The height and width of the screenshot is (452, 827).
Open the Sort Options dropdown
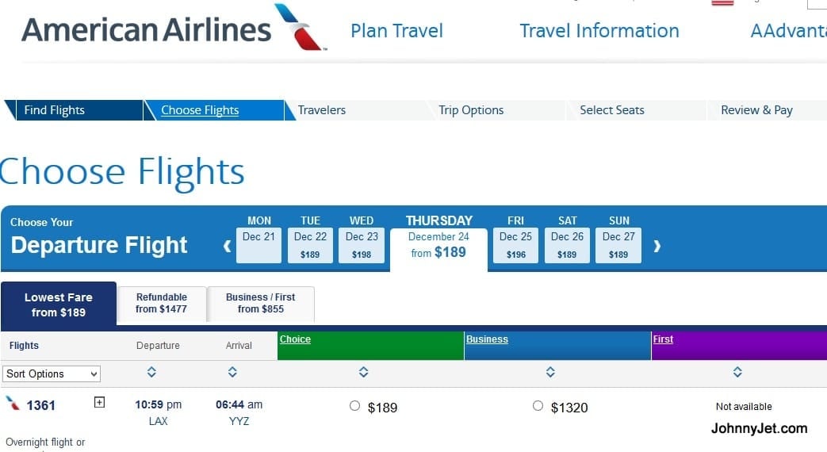[52, 374]
